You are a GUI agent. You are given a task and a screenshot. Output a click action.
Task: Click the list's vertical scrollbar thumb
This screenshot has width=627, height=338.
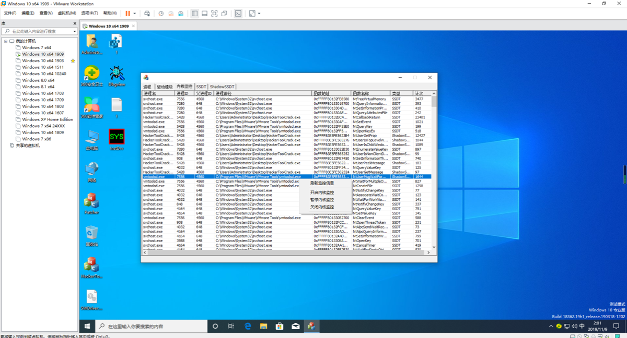click(434, 102)
